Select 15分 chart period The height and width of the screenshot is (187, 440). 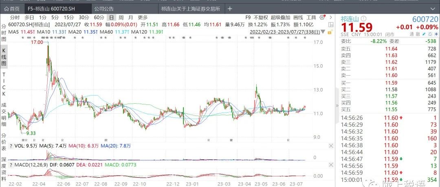coord(69,17)
